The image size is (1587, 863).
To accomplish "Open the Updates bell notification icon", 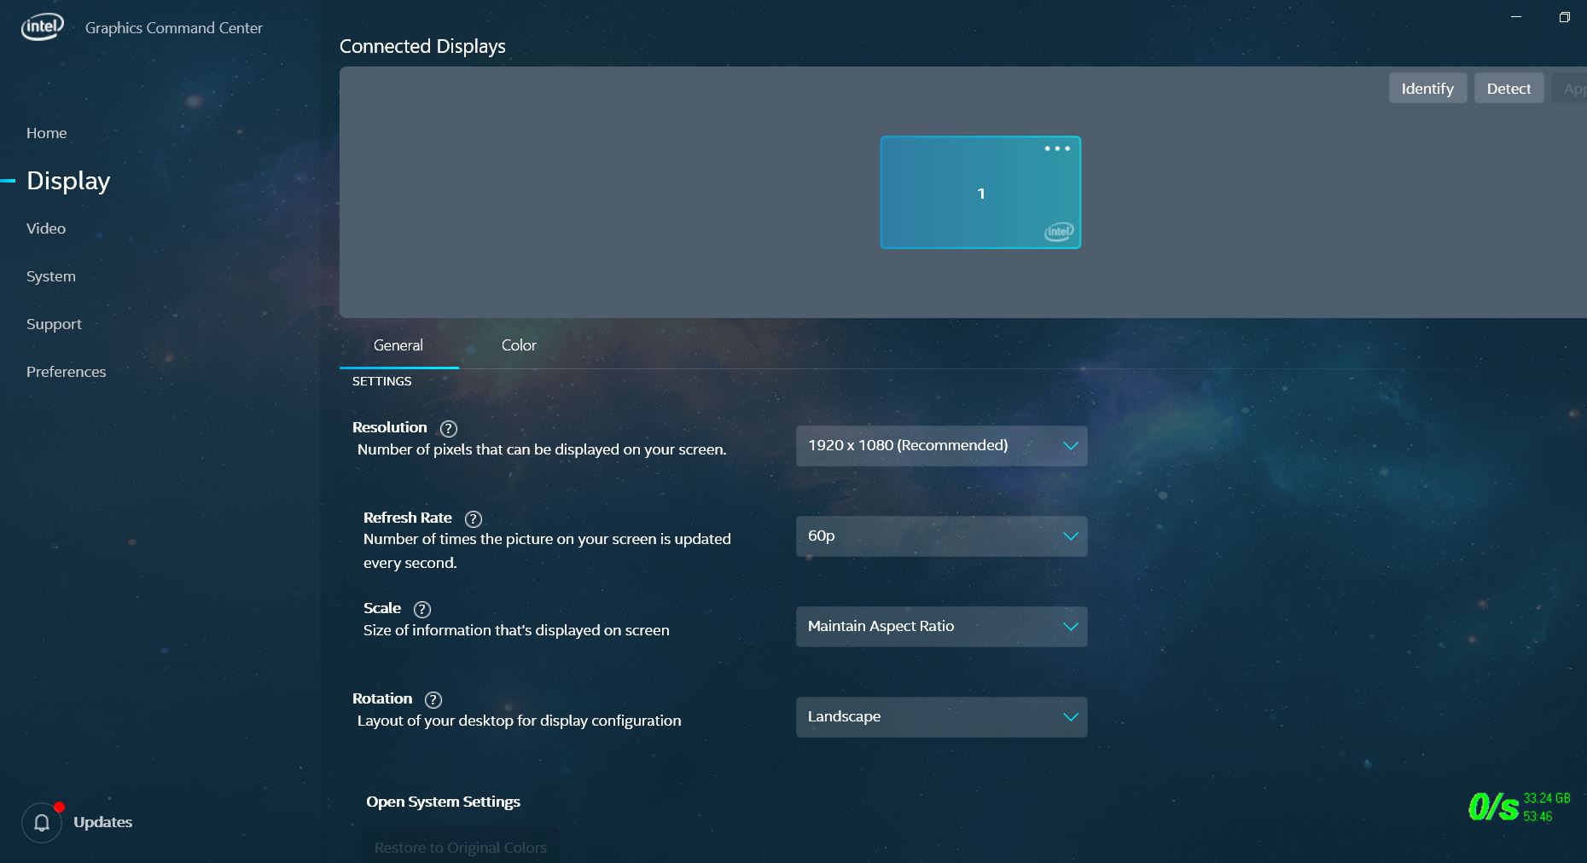I will pos(42,823).
